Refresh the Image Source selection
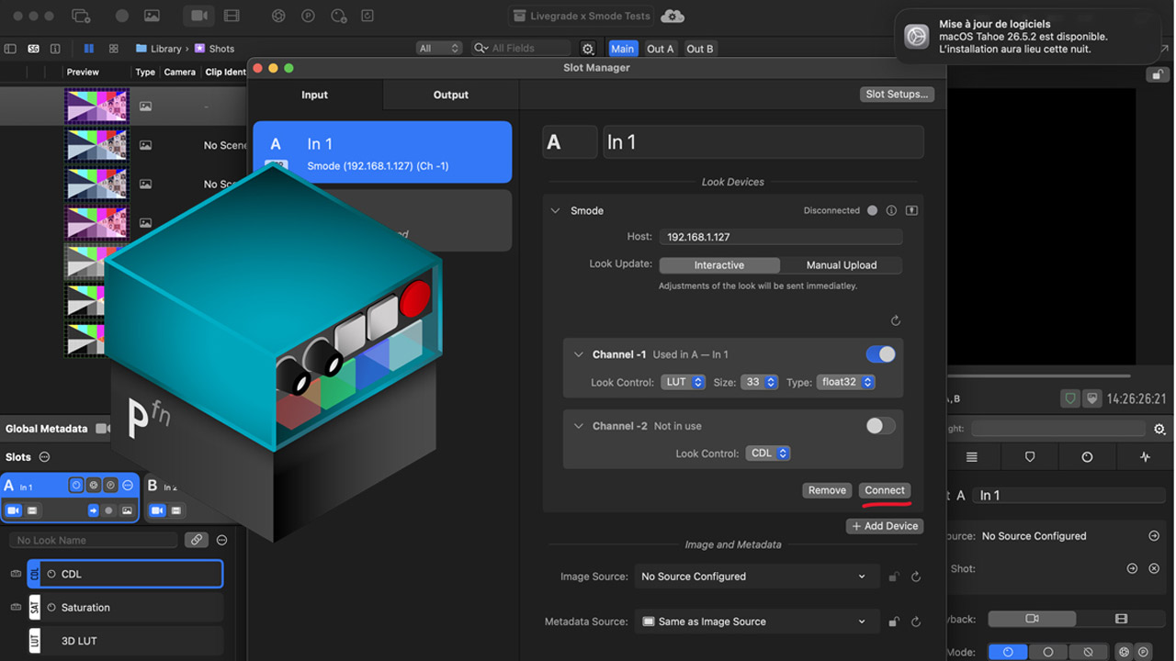 click(x=915, y=577)
